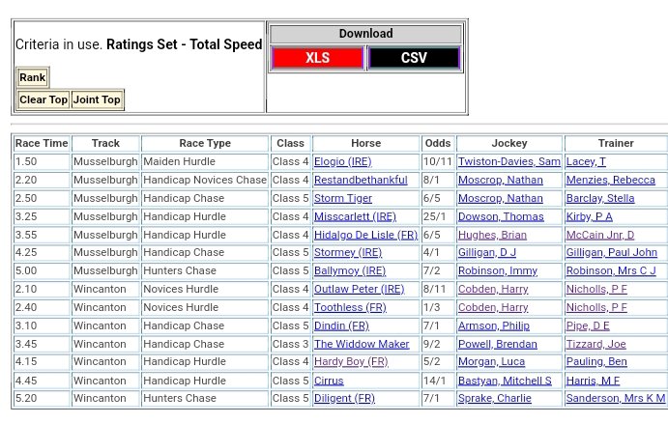This screenshot has height=424, width=668.
Task: Open horse Hidalgo De Lisle (FR)
Action: coord(365,235)
